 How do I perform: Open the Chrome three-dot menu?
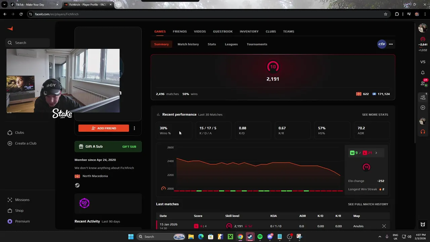pos(425,14)
